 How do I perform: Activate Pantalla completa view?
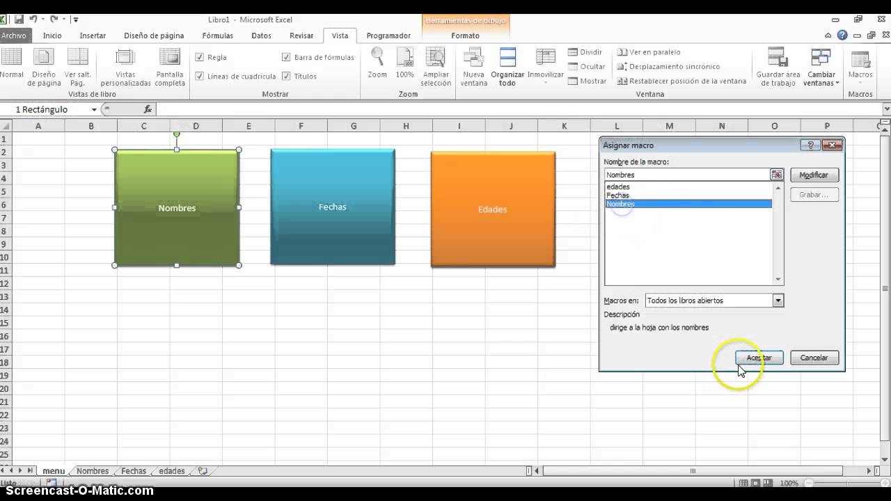click(x=170, y=67)
